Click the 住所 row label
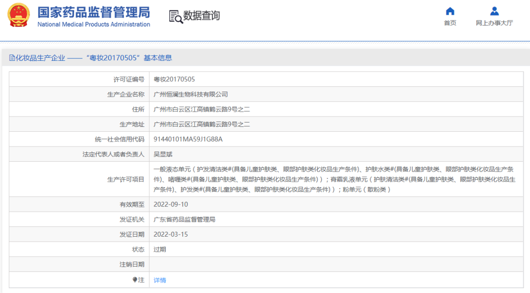This screenshot has width=530, height=293. tap(138, 109)
